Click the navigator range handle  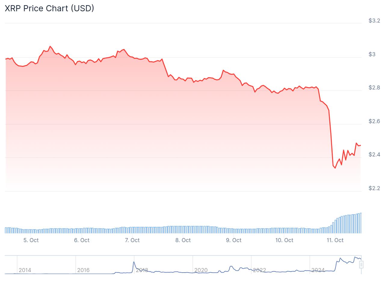(361, 264)
